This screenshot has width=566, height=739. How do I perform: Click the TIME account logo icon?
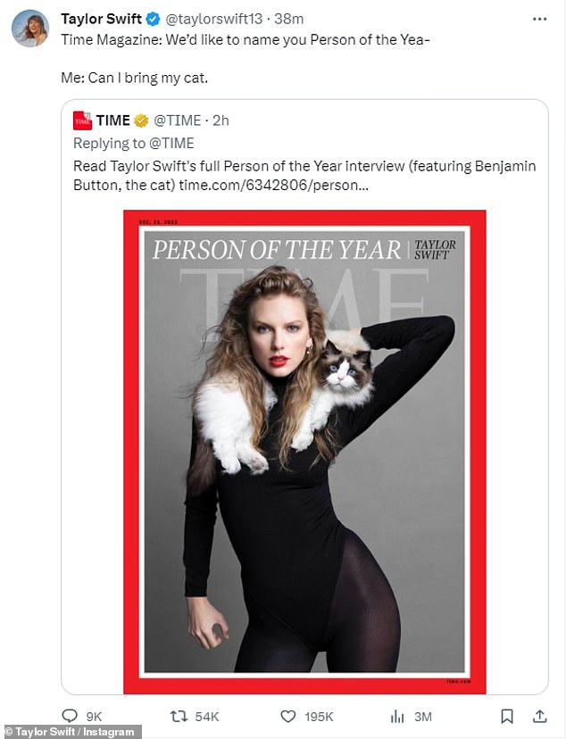tap(83, 120)
